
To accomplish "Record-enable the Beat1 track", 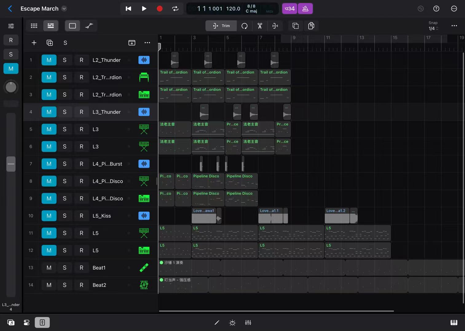I will [81, 268].
